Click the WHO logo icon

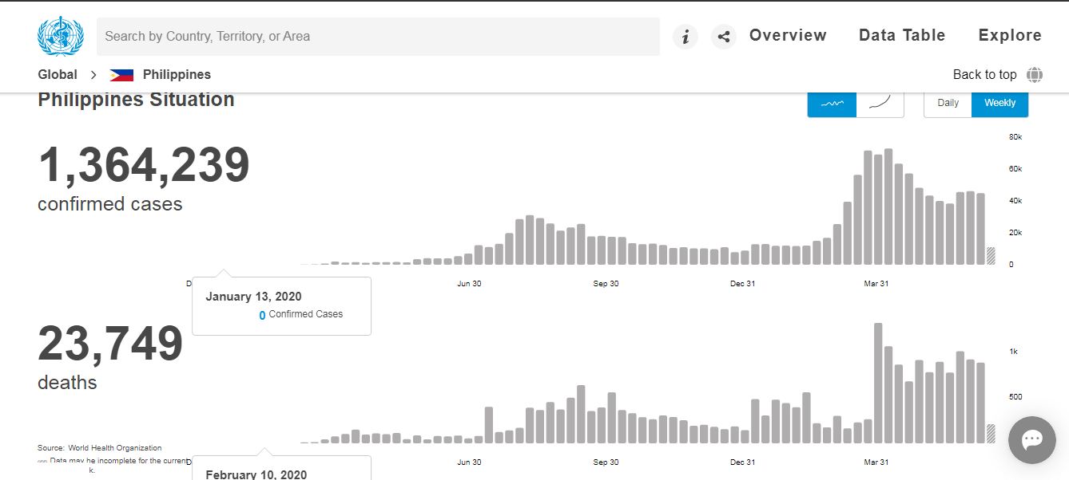pyautogui.click(x=60, y=36)
